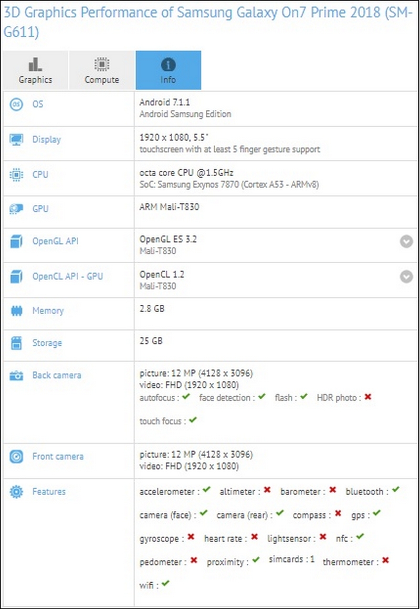Expand the OpenGL ES 3.2 details arrow

(406, 242)
